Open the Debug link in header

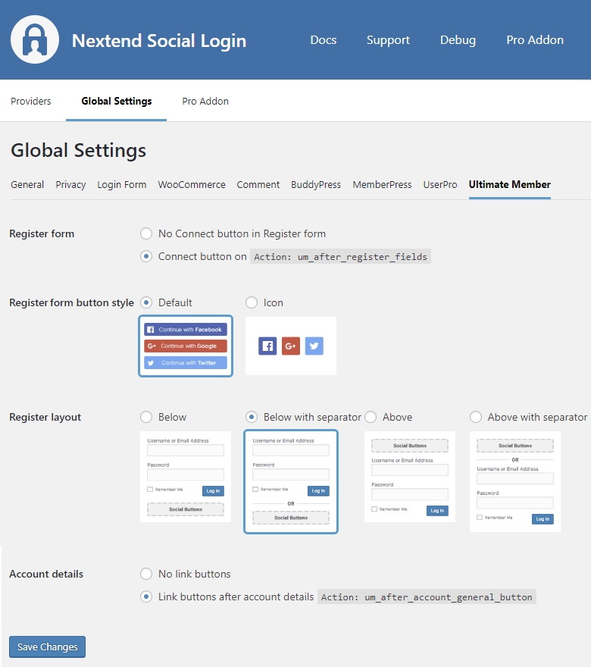pos(458,40)
